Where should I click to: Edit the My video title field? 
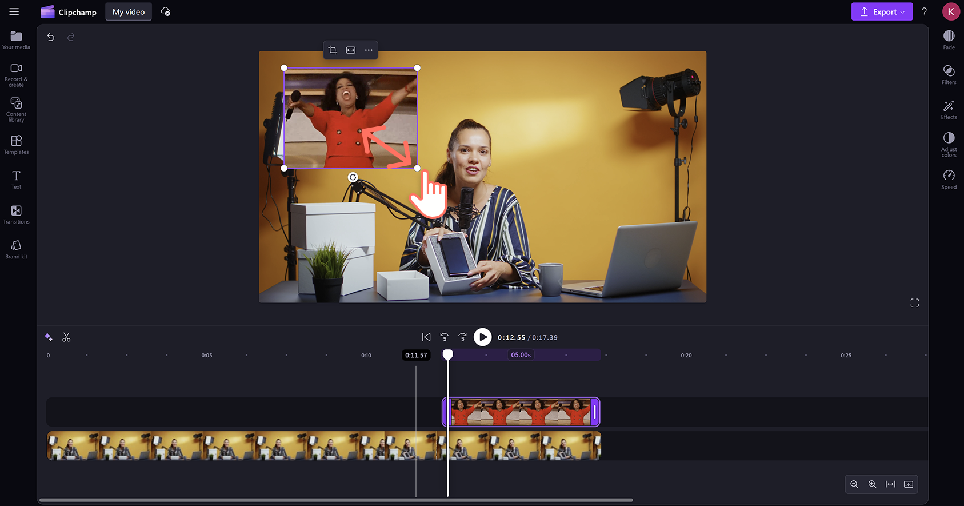[x=129, y=12]
